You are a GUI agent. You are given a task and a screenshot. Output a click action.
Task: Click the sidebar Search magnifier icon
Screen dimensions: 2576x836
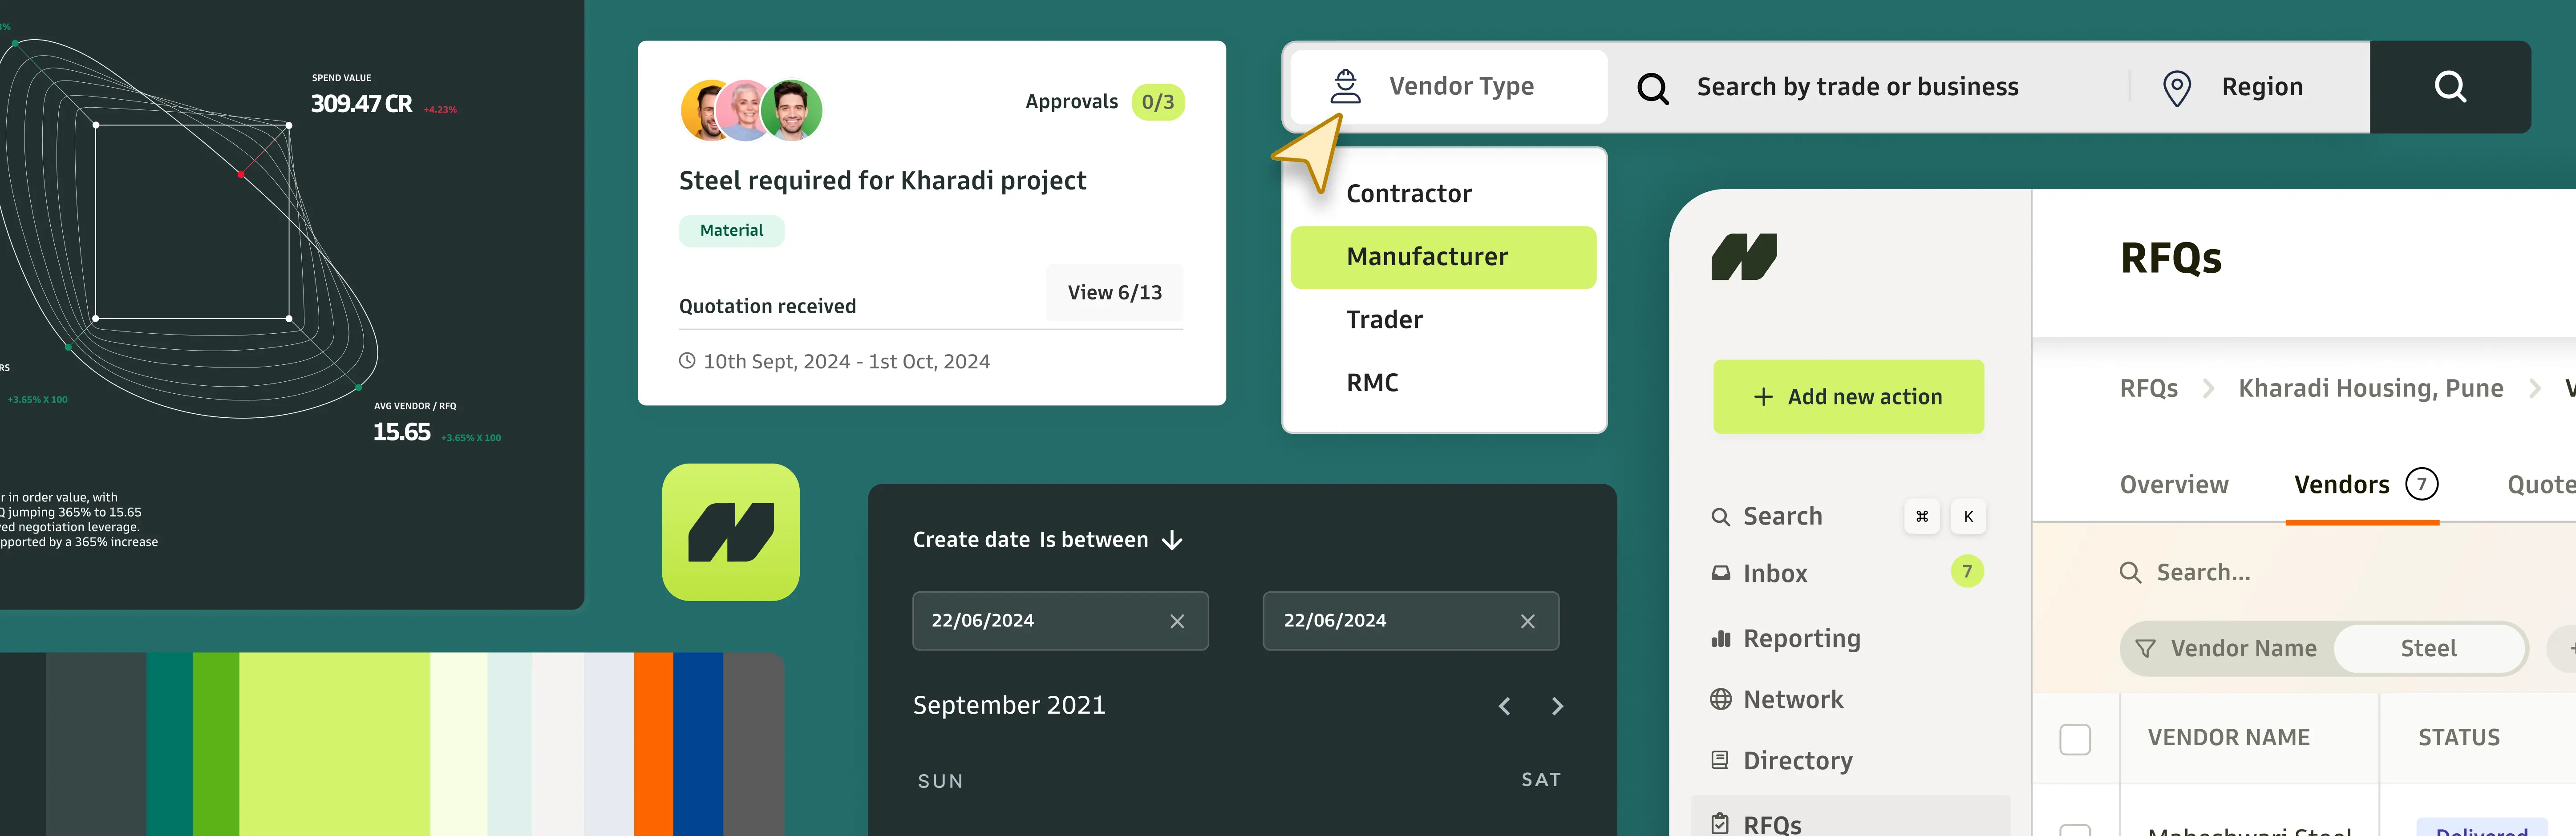[x=1720, y=517]
